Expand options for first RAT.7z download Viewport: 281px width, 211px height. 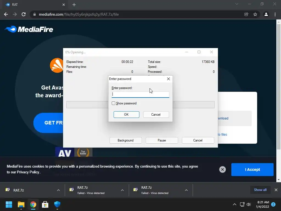(58, 190)
